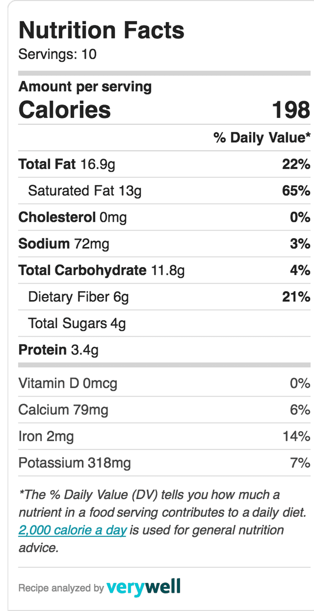
Task: Click the Potassium 318mg row
Action: [x=164, y=463]
